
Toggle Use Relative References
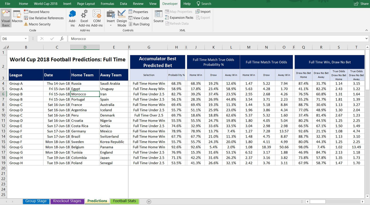44,18
